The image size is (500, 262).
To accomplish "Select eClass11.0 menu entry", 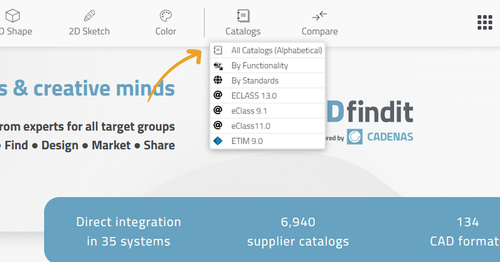I will pyautogui.click(x=267, y=125).
